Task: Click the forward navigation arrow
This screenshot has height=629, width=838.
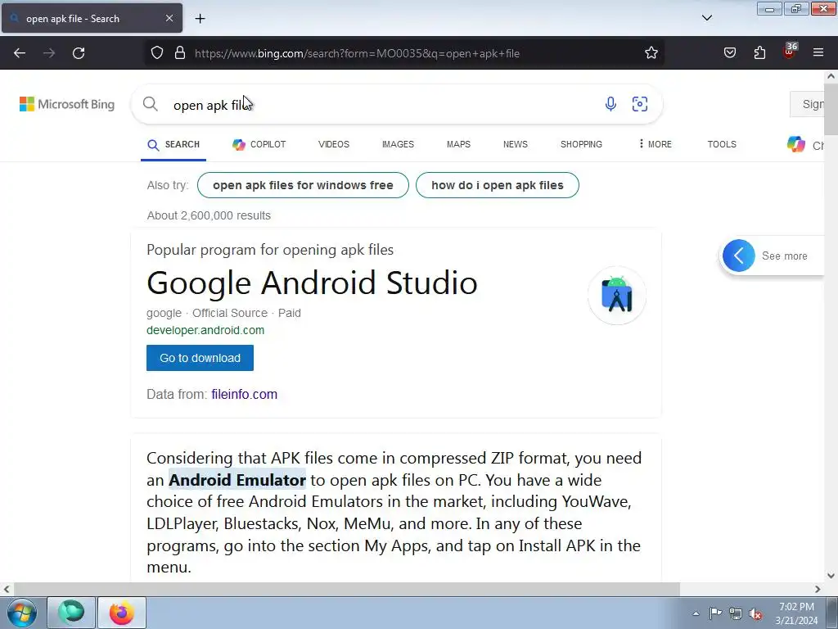Action: (x=49, y=53)
